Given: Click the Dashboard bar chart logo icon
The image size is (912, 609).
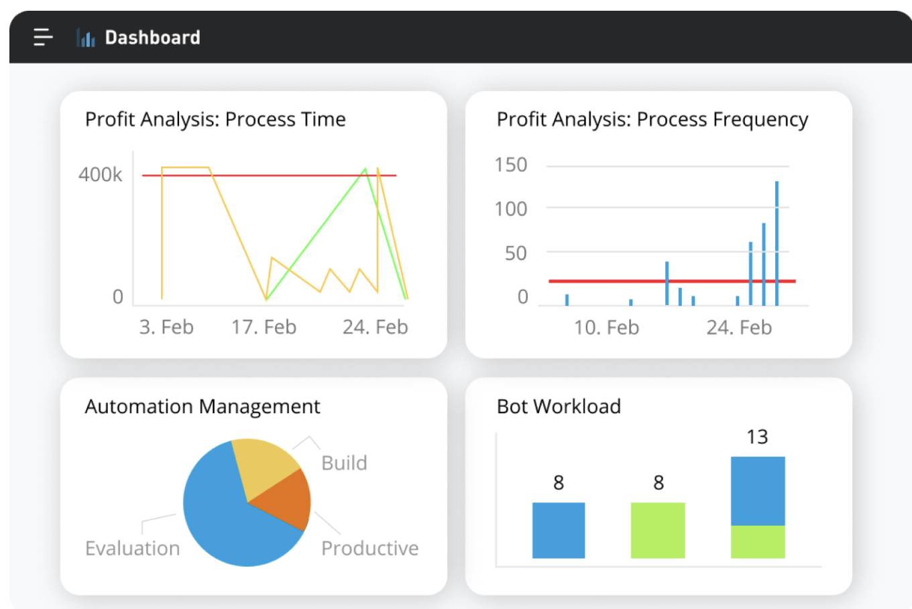Looking at the screenshot, I should pos(86,38).
